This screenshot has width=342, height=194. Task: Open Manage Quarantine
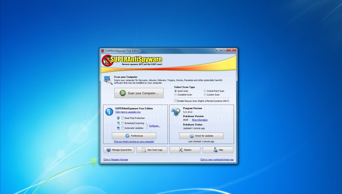119,150
